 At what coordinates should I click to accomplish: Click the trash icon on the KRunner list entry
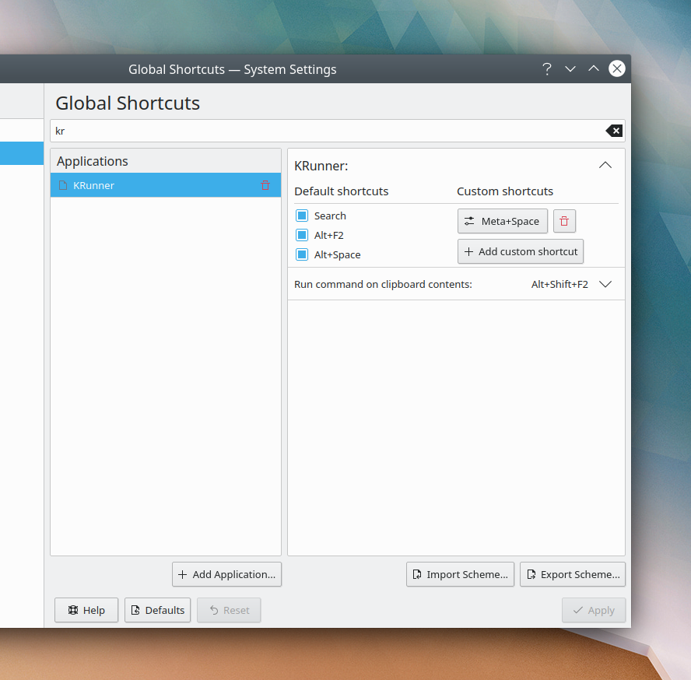(265, 185)
